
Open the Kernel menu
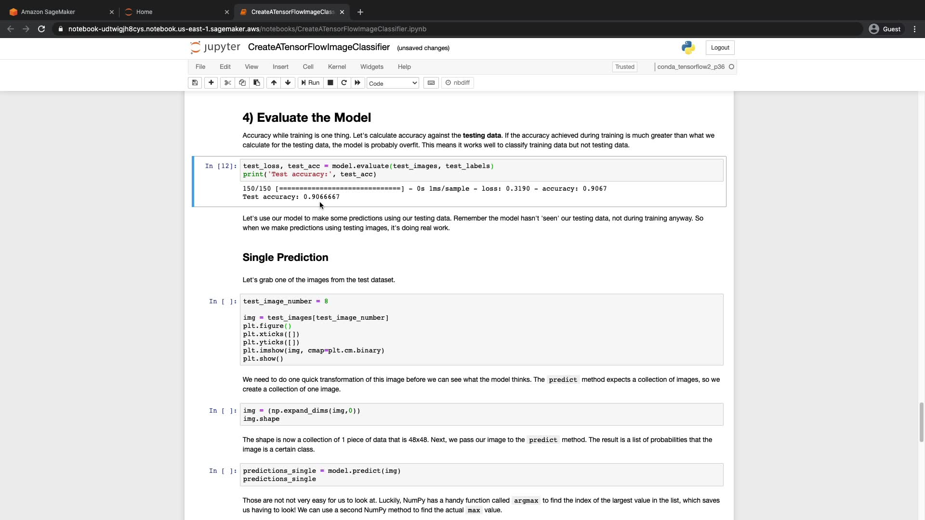click(337, 67)
